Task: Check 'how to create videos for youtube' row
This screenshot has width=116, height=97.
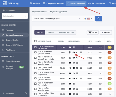Action: [35, 47]
